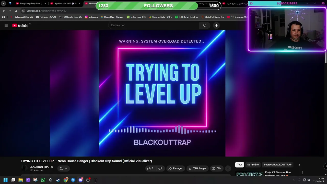Screen dimensions: 327x184
Task: Open notification bell dropdown for BLACKOUTTRAP
Action: coord(63,168)
